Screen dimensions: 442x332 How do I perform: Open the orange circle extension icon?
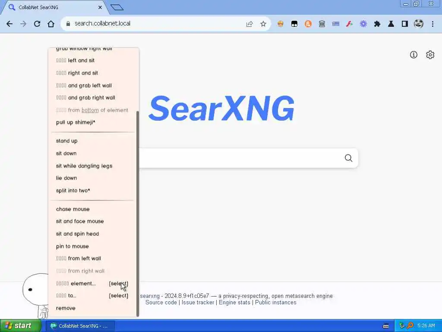pos(308,24)
